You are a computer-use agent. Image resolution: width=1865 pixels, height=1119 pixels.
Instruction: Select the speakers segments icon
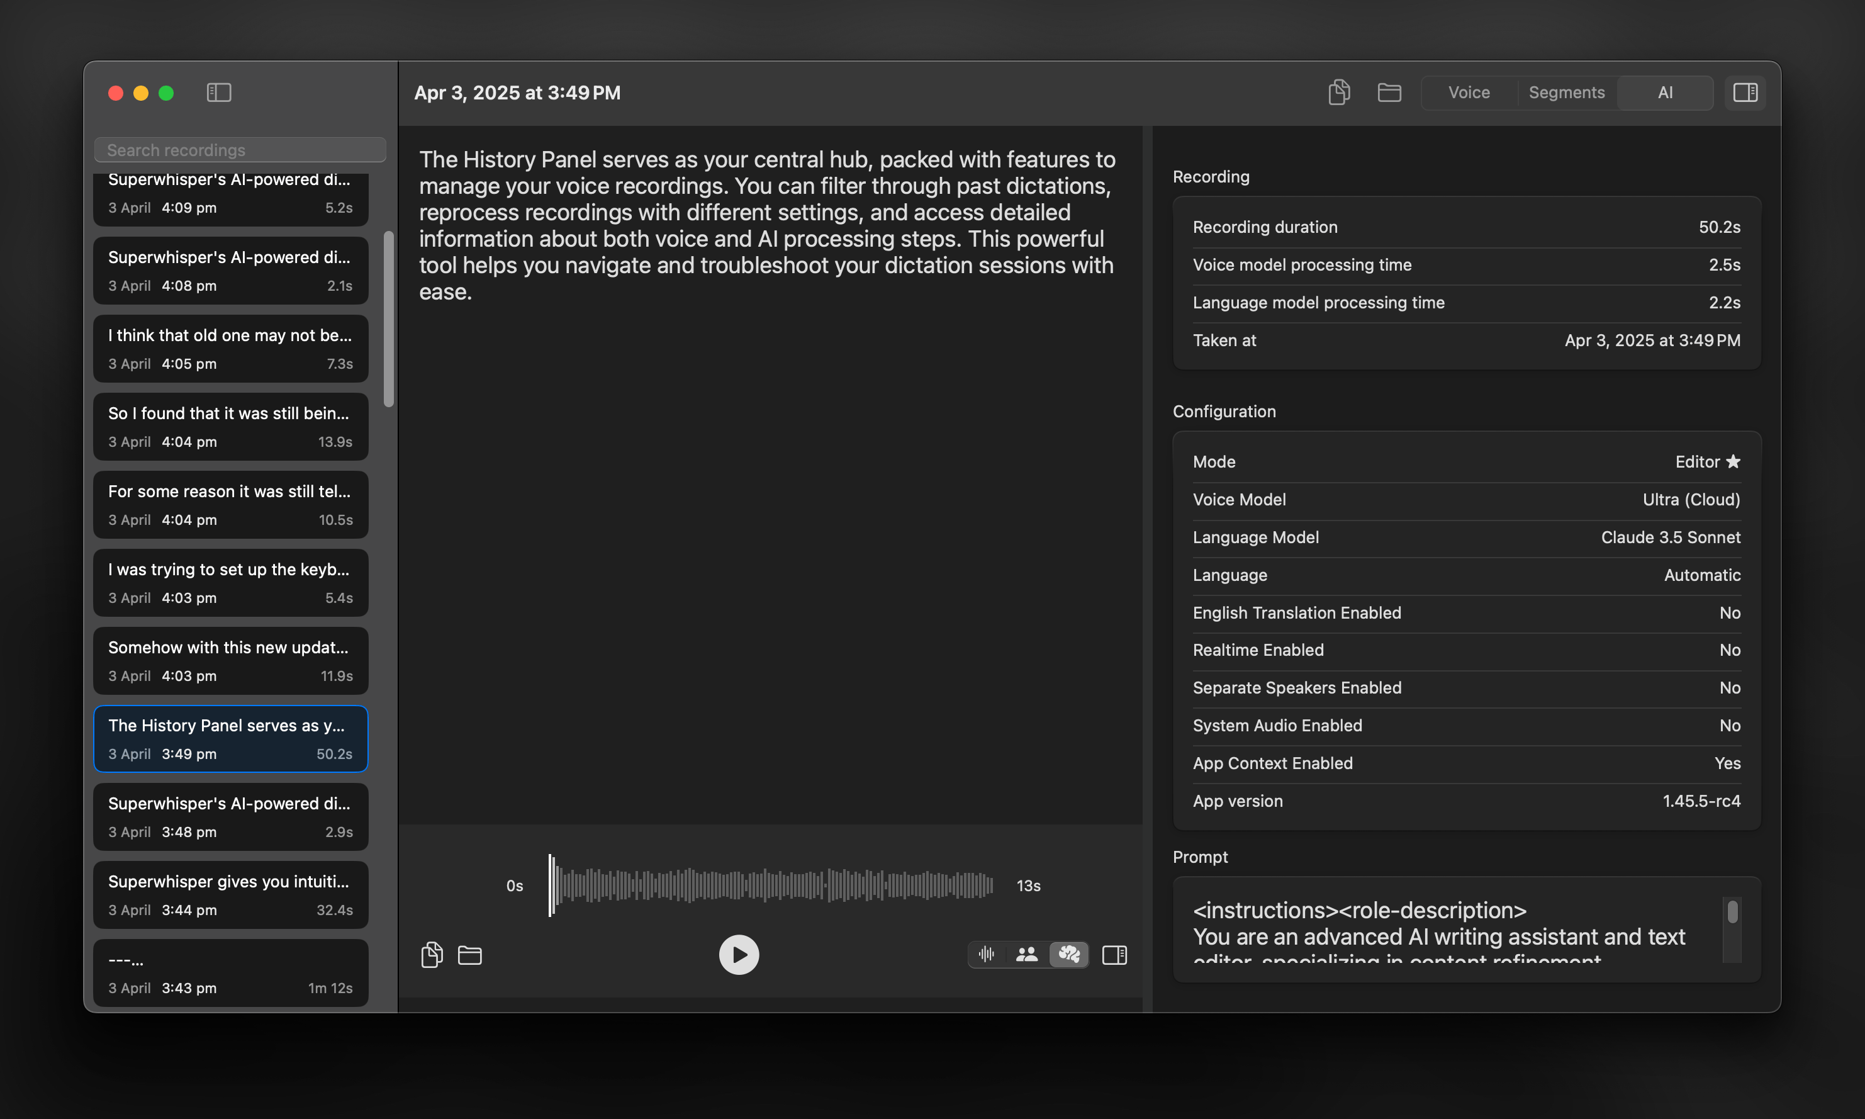1027,955
